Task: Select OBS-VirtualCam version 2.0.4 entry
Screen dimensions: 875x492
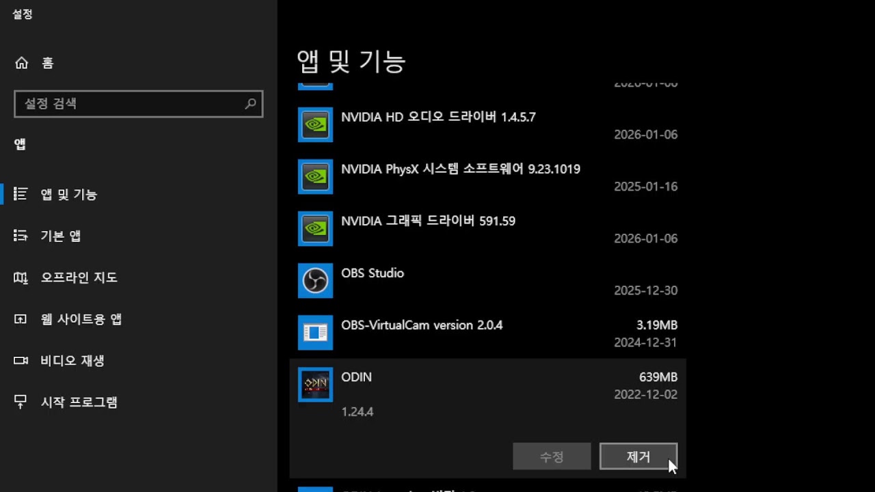Action: [x=487, y=332]
